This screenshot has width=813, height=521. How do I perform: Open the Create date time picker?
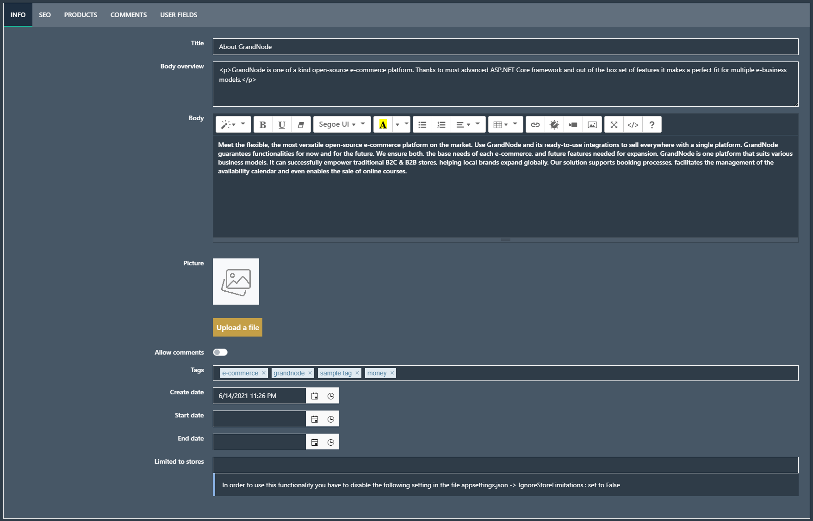(331, 396)
